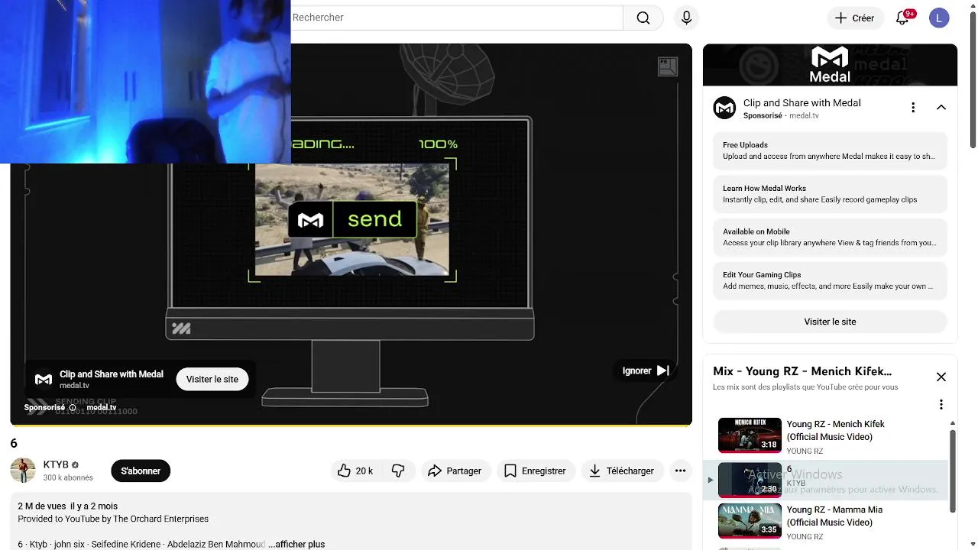This screenshot has width=978, height=550.
Task: Click the 2 M de vues text
Action: [43, 506]
